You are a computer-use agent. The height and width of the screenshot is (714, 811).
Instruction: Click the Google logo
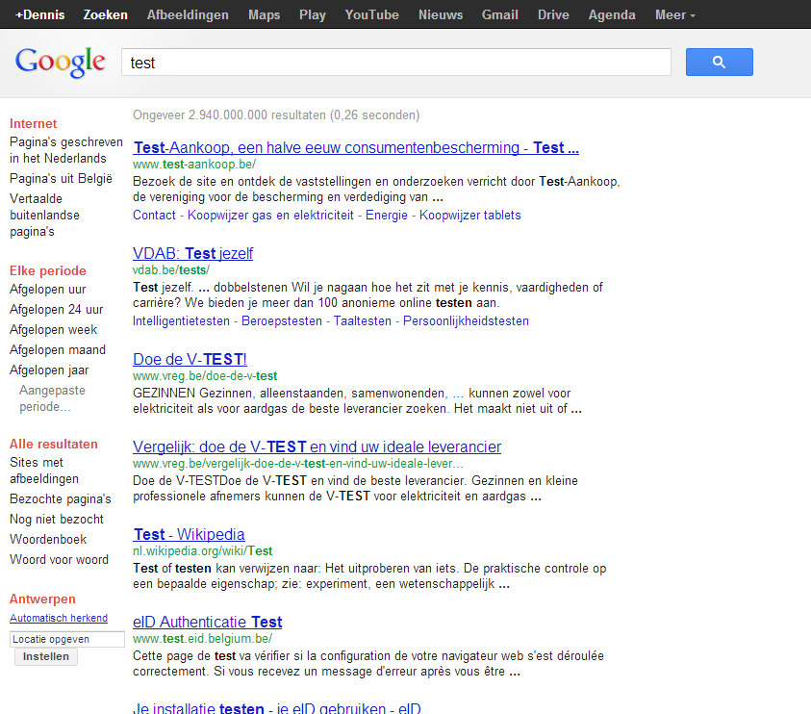[60, 62]
